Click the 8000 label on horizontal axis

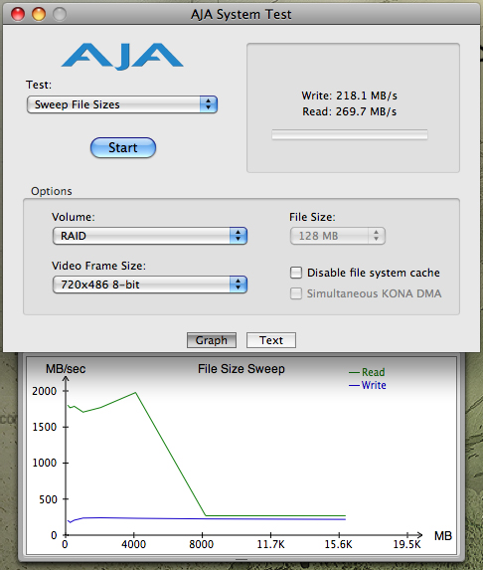pos(201,544)
